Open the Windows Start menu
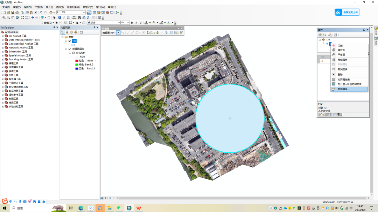Image resolution: width=378 pixels, height=212 pixels. [x=5, y=208]
